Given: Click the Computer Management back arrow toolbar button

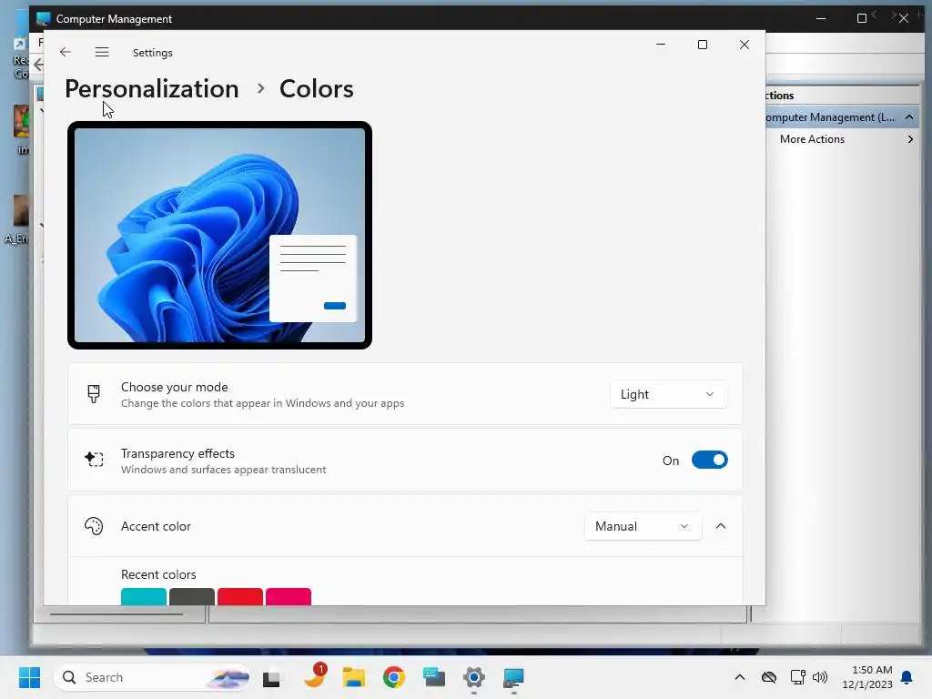Looking at the screenshot, I should click(38, 65).
